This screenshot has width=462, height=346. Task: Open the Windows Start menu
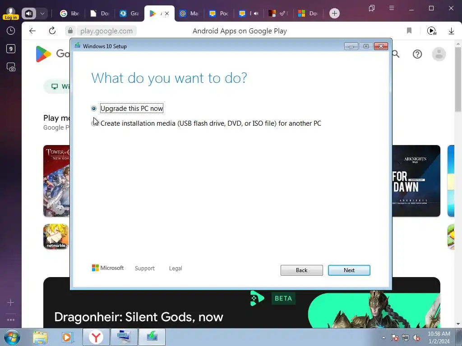[x=12, y=337]
